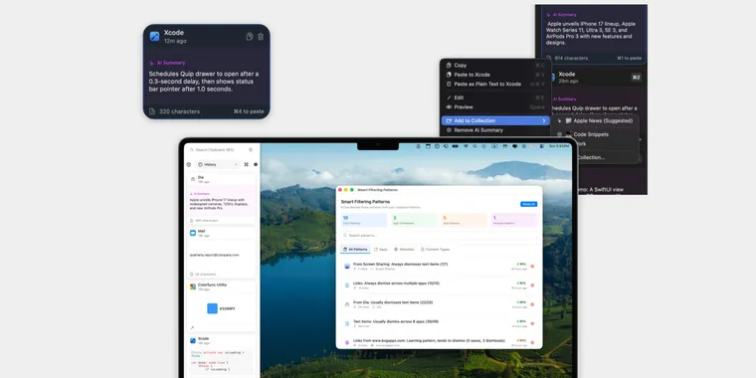Click the quarterly.report@company.com clip text
The height and width of the screenshot is (378, 756).
[214, 255]
